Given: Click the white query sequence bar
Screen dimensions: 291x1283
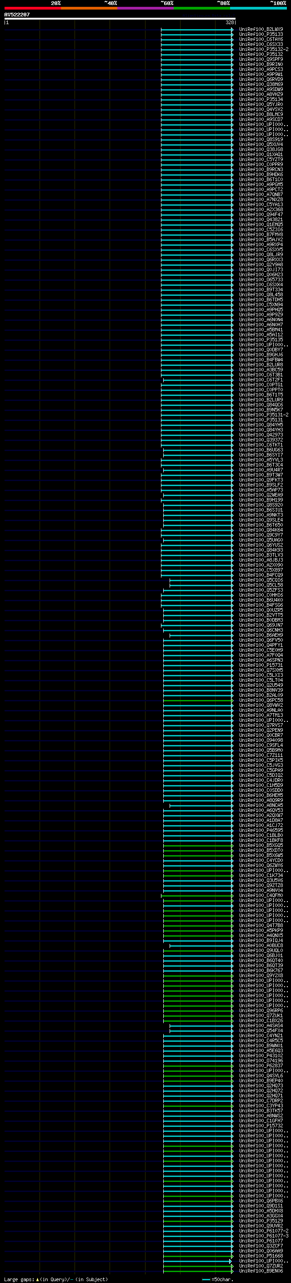Looking at the screenshot, I should [x=120, y=19].
